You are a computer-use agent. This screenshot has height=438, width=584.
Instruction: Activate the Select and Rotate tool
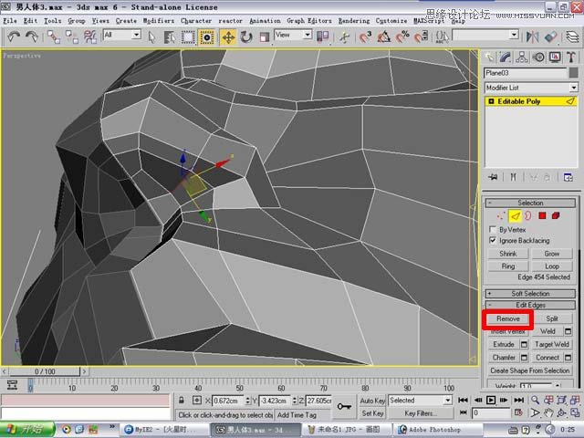(246, 36)
